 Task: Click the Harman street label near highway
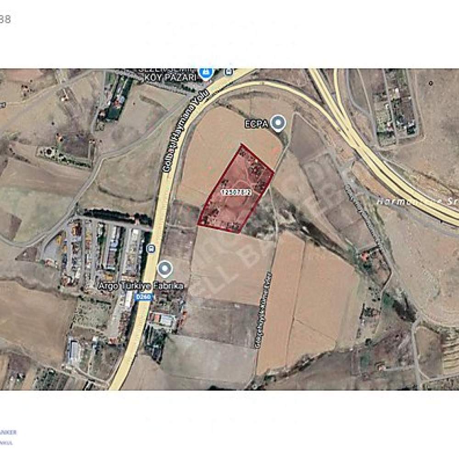coord(417,202)
